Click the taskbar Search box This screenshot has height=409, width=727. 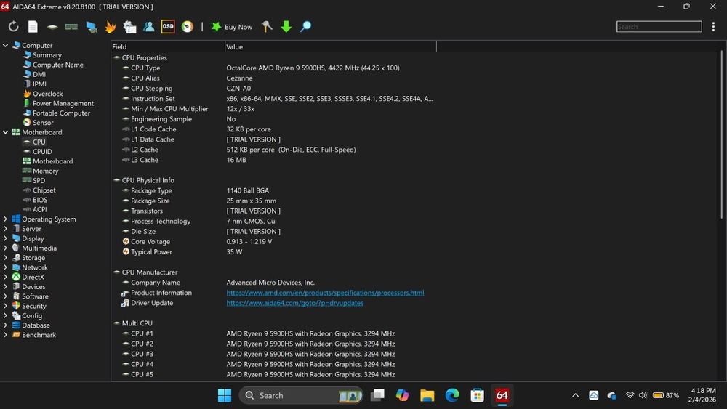[x=301, y=396]
